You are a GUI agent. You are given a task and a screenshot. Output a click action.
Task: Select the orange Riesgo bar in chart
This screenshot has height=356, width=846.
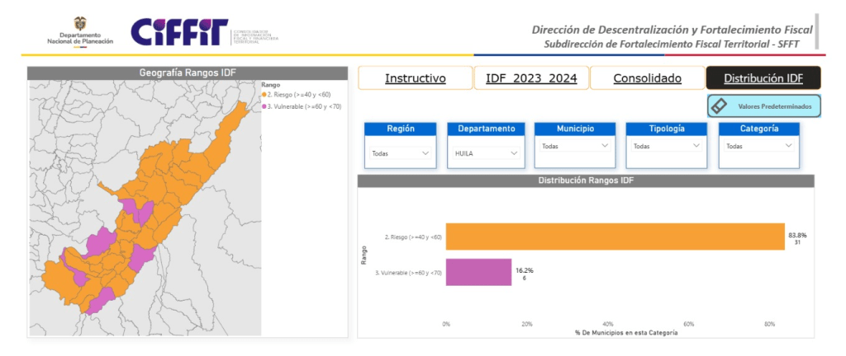(615, 237)
